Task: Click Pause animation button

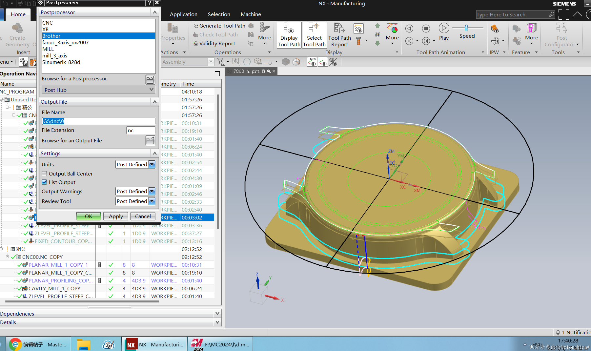Action: coord(426,29)
